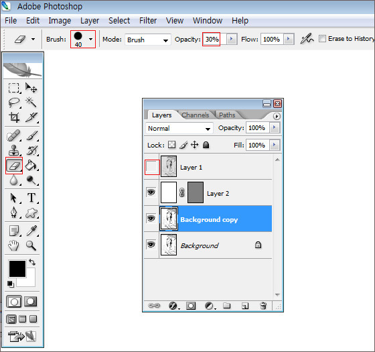Choose the Paint Bucket tool

click(x=31, y=165)
